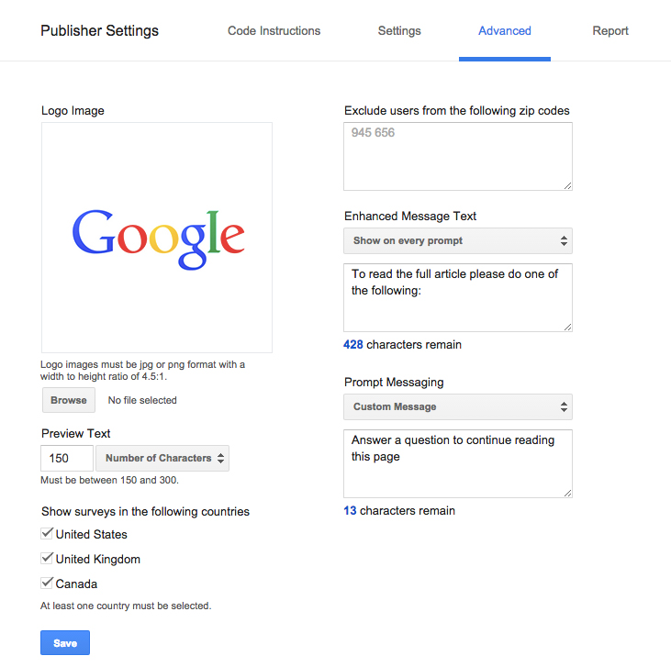Open the Number of Characters dropdown
Screen dimensions: 671x667
(x=162, y=458)
